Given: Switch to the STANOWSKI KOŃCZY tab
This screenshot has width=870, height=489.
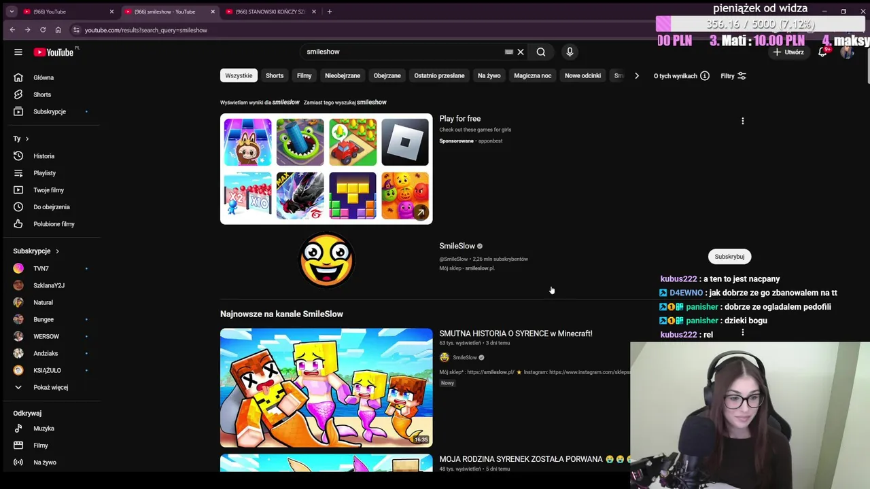Looking at the screenshot, I should click(x=270, y=12).
